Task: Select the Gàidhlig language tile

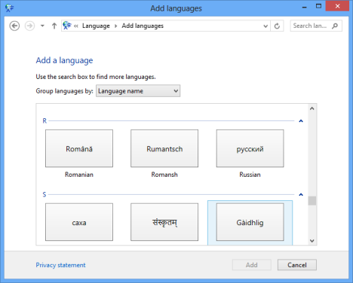Action: point(250,222)
